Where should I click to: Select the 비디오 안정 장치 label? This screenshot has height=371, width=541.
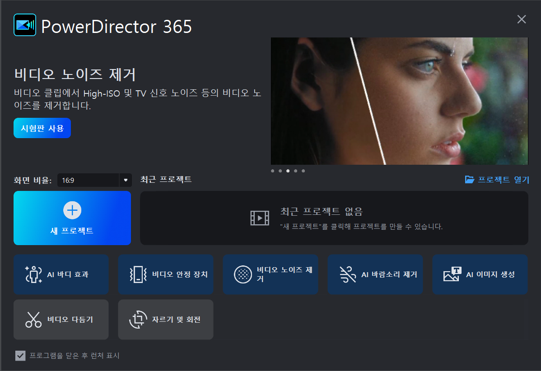coord(180,274)
